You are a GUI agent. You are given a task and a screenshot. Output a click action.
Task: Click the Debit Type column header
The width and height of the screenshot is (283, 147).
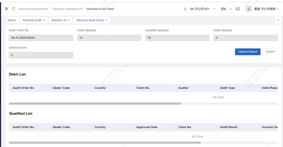227,88
